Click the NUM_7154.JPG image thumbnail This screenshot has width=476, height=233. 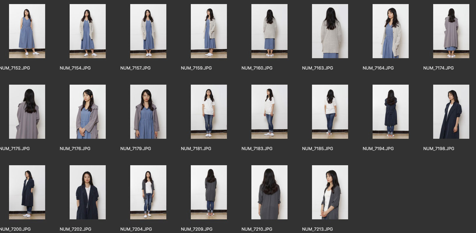pos(88,31)
